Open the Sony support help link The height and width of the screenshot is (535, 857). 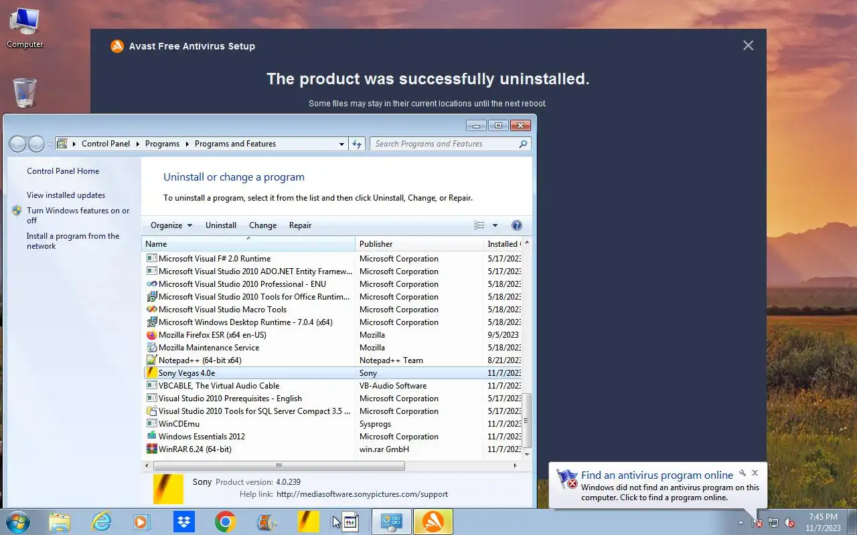tap(362, 494)
